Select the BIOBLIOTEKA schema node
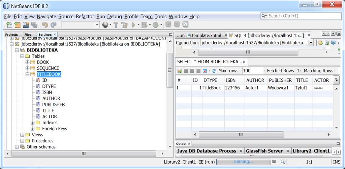This screenshot has height=169, width=345. (x=42, y=50)
